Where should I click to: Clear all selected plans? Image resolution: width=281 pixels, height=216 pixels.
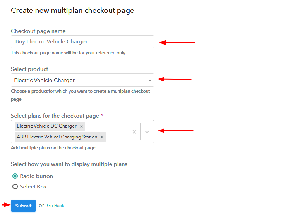pyautogui.click(x=134, y=132)
